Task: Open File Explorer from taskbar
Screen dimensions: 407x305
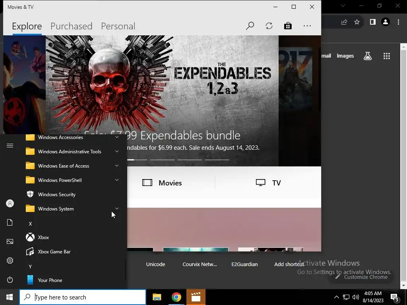Action: 157,297
